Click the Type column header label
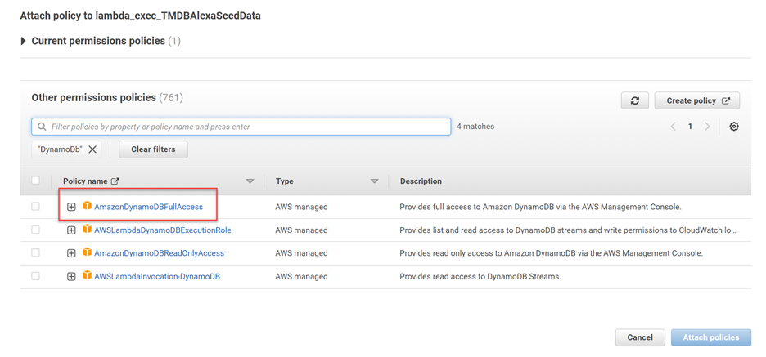Viewport: 766px width, 357px height. click(284, 181)
